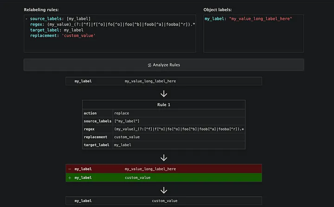This screenshot has height=207, width=334.
Task: Select the 'replace' action value cell
Action: click(179, 113)
